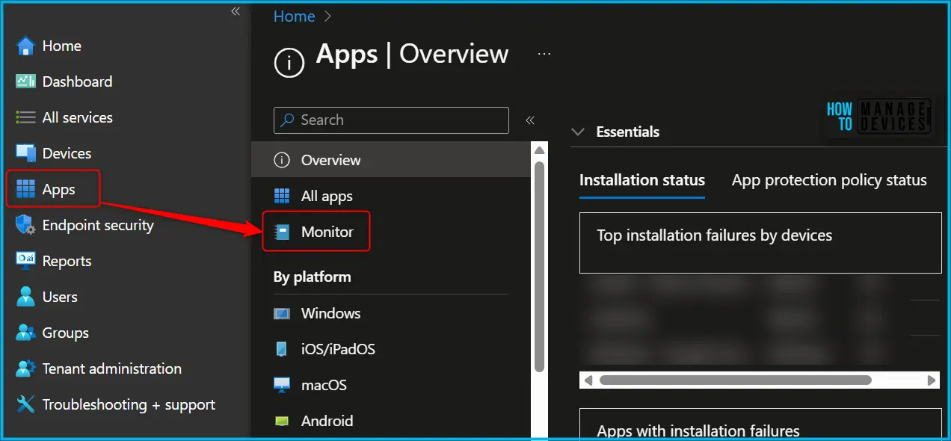Viewport: 951px width, 441px height.
Task: Click the Users person icon
Action: (x=25, y=297)
